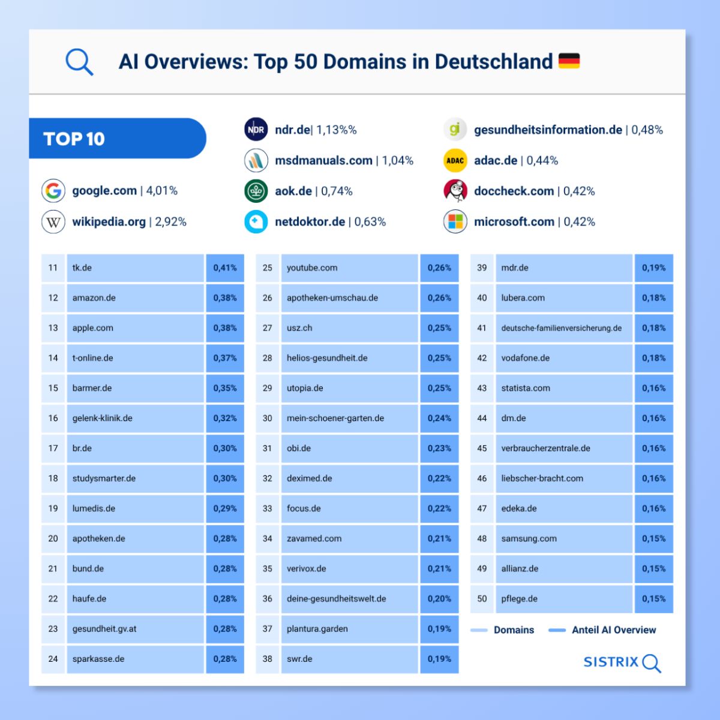Click the apotheken-umschau.de row
The height and width of the screenshot is (720, 720).
pyautogui.click(x=357, y=298)
